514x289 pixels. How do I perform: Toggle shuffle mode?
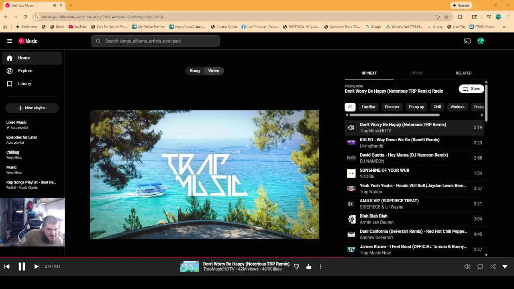[x=493, y=267]
